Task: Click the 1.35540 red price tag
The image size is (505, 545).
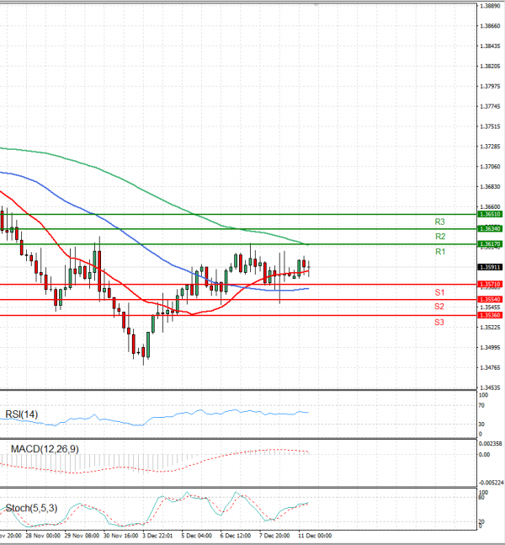Action: [x=491, y=299]
